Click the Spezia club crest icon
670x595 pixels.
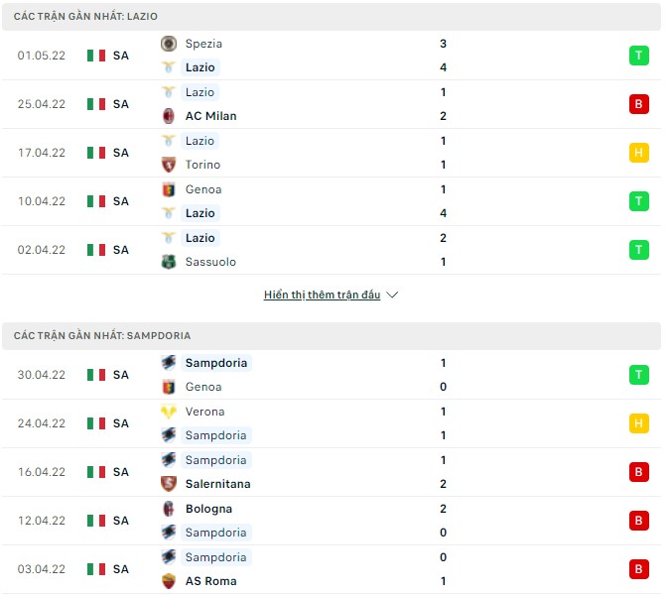point(169,44)
